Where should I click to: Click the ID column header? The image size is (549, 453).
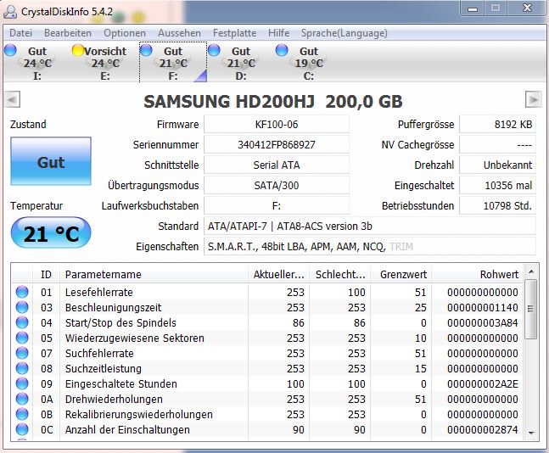(x=46, y=275)
